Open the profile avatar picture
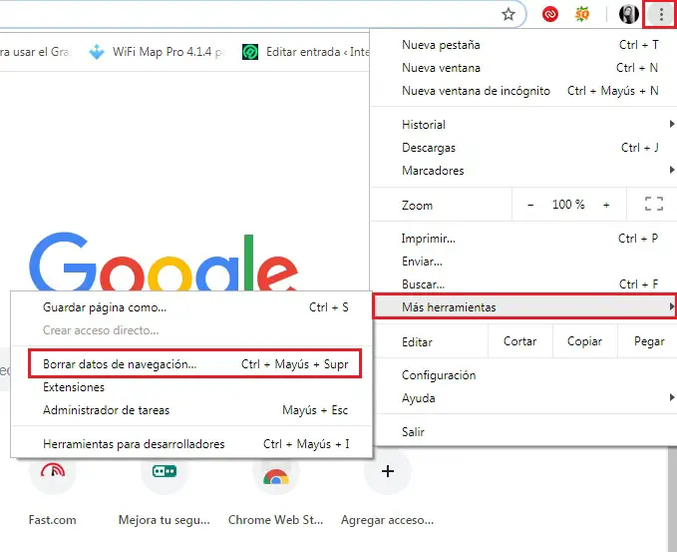This screenshot has height=552, width=677. click(628, 14)
